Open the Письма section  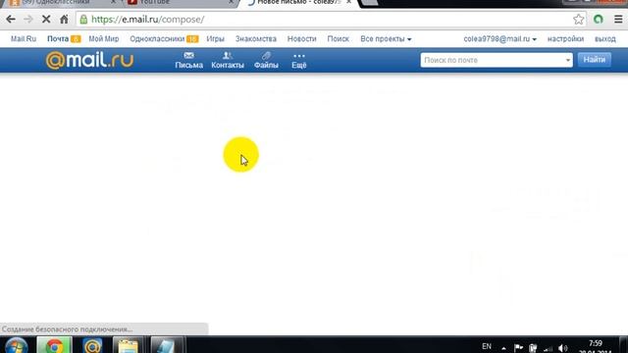tap(189, 60)
